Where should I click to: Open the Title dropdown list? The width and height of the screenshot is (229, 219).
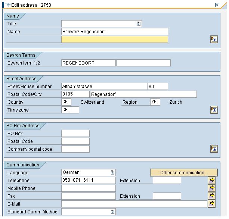pos(139,24)
